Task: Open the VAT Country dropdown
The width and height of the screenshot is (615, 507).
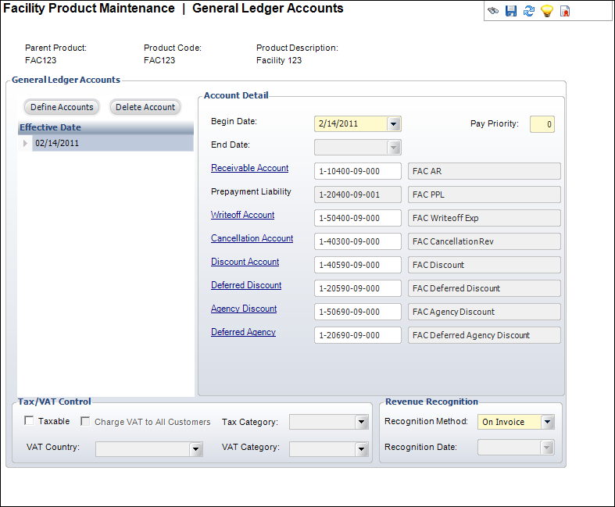Action: click(x=195, y=449)
